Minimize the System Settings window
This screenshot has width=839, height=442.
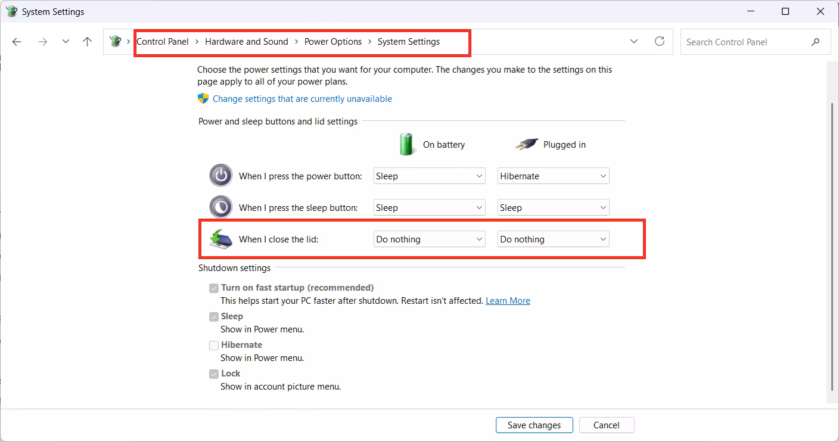[750, 11]
